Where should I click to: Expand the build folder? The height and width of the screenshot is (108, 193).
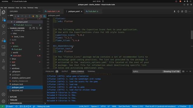pos(10,40)
